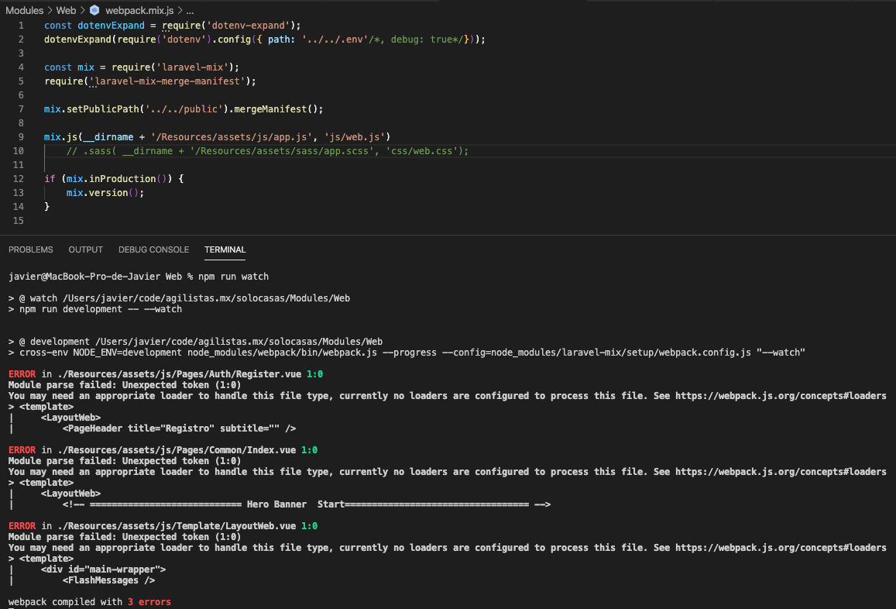Click the "3 errors" compile summary text
The image size is (896, 609).
click(x=149, y=601)
